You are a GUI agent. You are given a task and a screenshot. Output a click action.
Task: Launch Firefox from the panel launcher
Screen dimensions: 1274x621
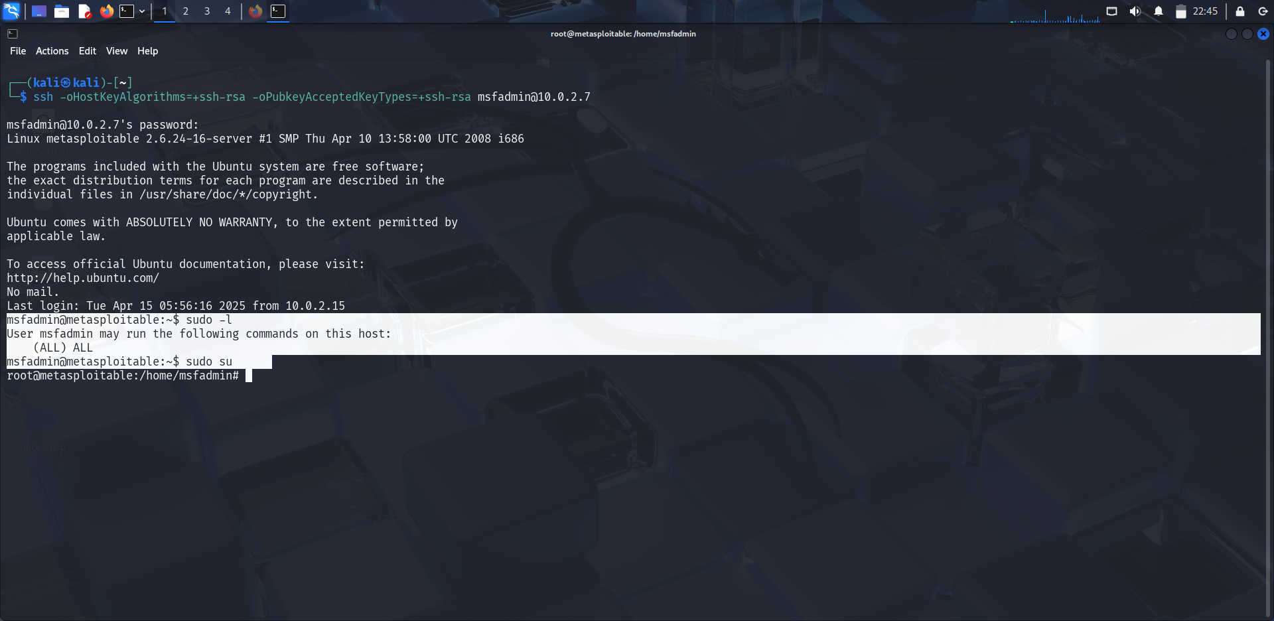click(x=106, y=11)
